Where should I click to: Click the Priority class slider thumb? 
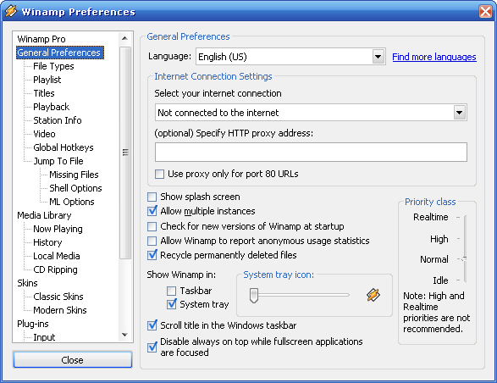pos(464,259)
